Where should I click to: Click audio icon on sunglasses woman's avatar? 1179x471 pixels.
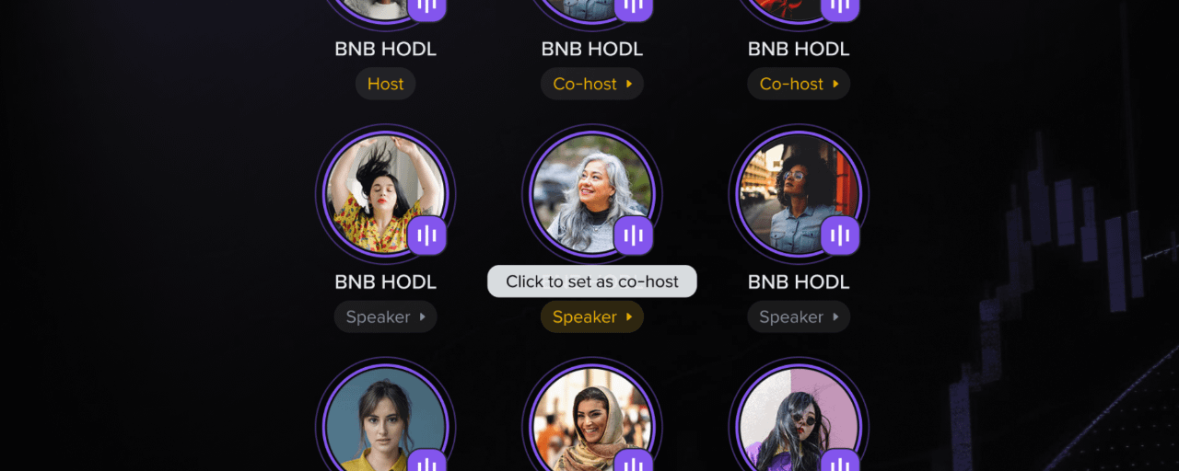pyautogui.click(x=840, y=461)
